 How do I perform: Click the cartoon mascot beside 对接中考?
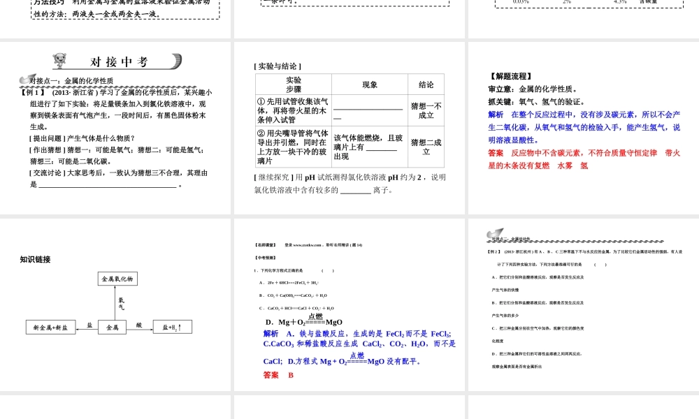(x=59, y=61)
